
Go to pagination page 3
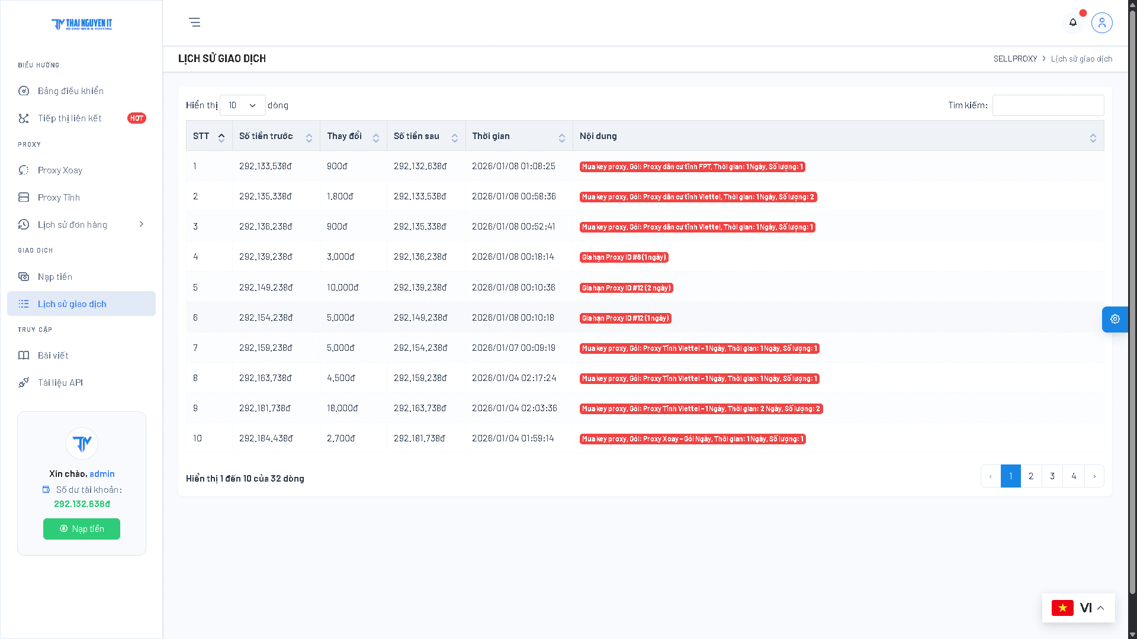pyautogui.click(x=1052, y=476)
